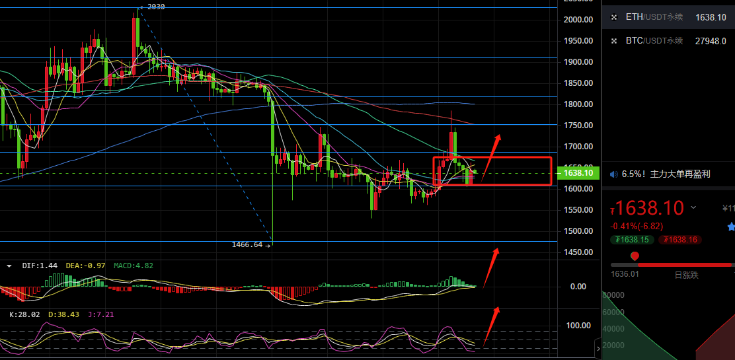Click the 2000.00 price axis label
The width and height of the screenshot is (735, 360).
(x=578, y=20)
